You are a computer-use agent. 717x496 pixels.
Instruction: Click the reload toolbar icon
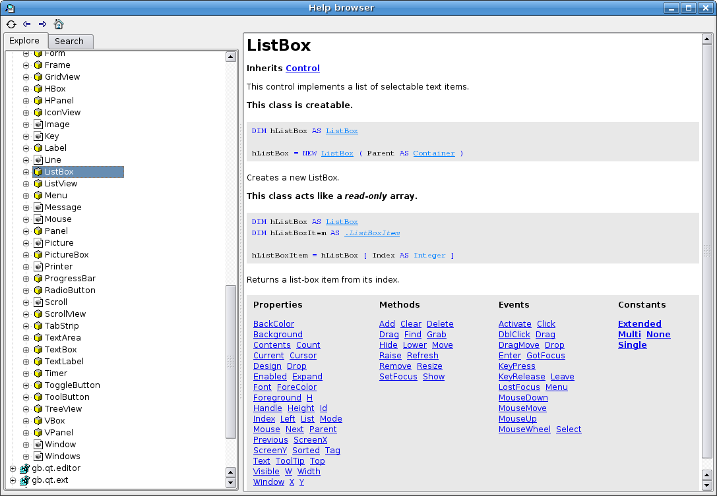pos(11,24)
